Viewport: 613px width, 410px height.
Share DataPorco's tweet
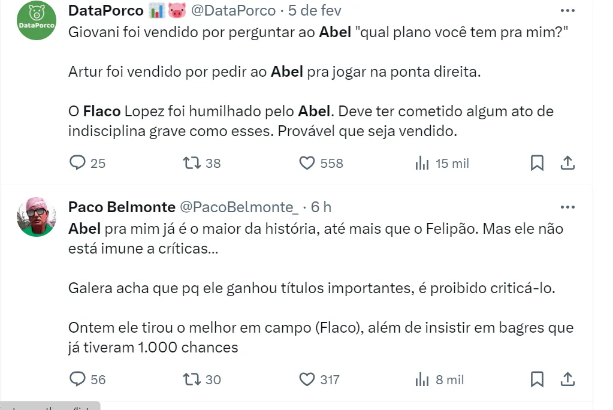(567, 163)
